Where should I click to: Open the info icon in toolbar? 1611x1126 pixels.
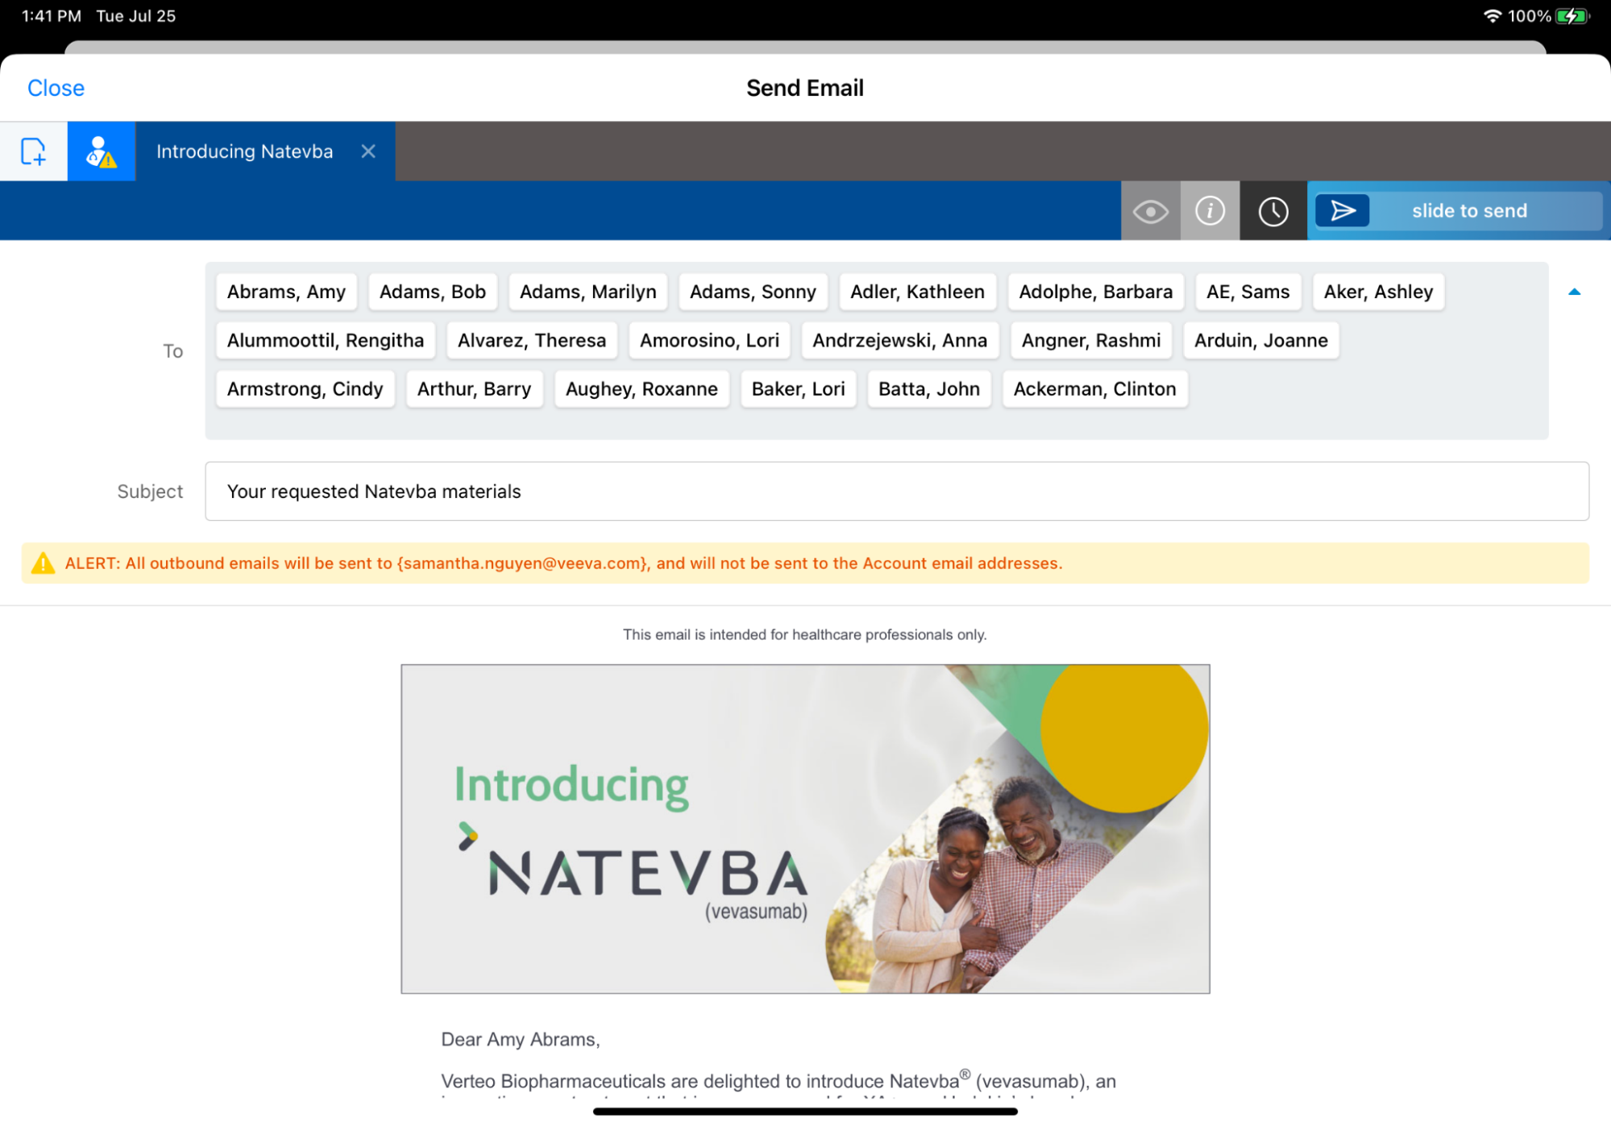tap(1209, 211)
